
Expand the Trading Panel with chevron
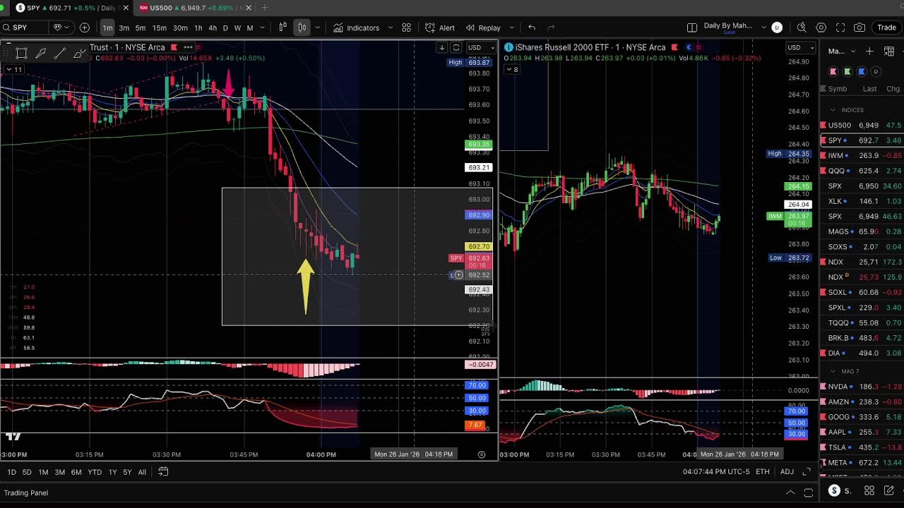[790, 492]
